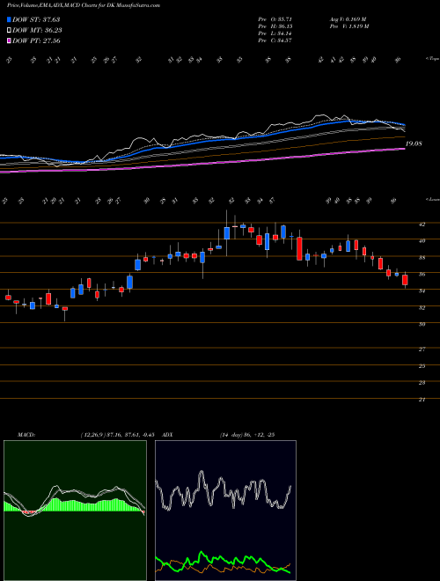The width and height of the screenshot is (440, 581).
Task: Select the 'DOW MT: 36.23' legend text
Action: tap(37, 31)
